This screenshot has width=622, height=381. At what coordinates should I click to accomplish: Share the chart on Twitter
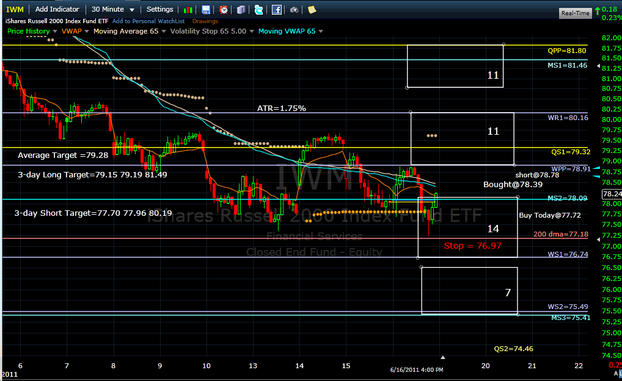pyautogui.click(x=258, y=10)
